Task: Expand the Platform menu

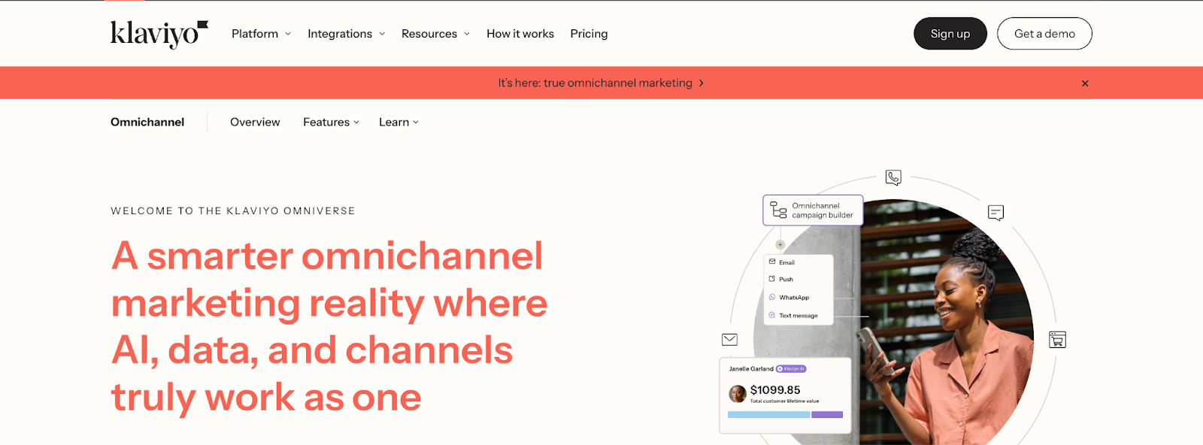Action: tap(261, 34)
